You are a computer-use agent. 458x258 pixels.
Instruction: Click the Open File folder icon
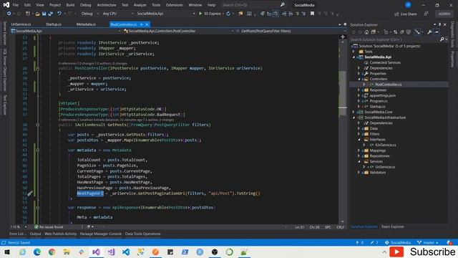[x=37, y=14]
